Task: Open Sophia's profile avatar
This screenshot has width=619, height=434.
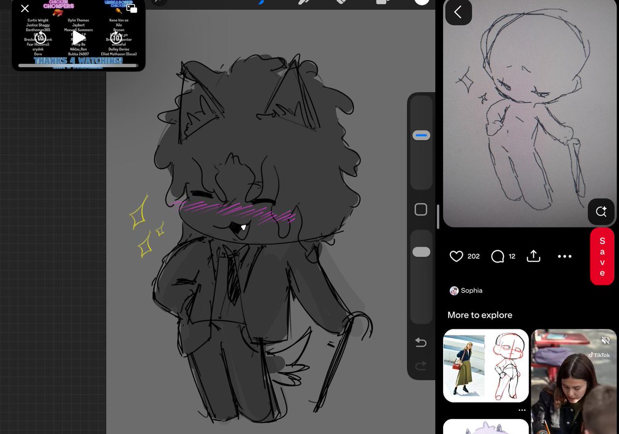Action: (454, 291)
